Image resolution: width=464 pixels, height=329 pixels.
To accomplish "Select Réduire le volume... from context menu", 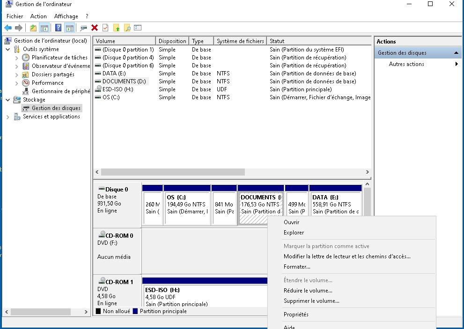I will coord(308,291).
